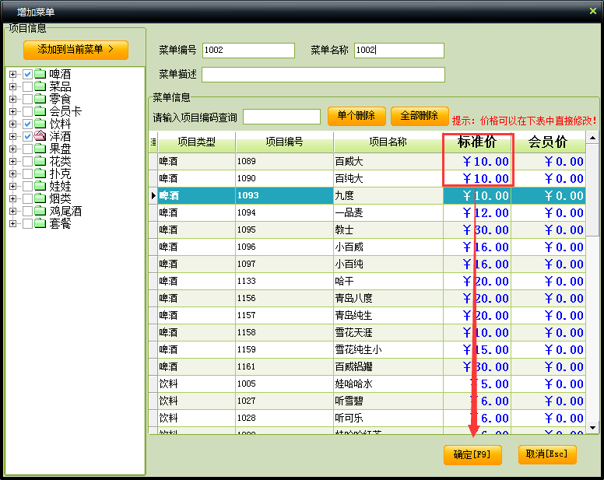
Task: Click the 单个删除 button
Action: pos(356,116)
